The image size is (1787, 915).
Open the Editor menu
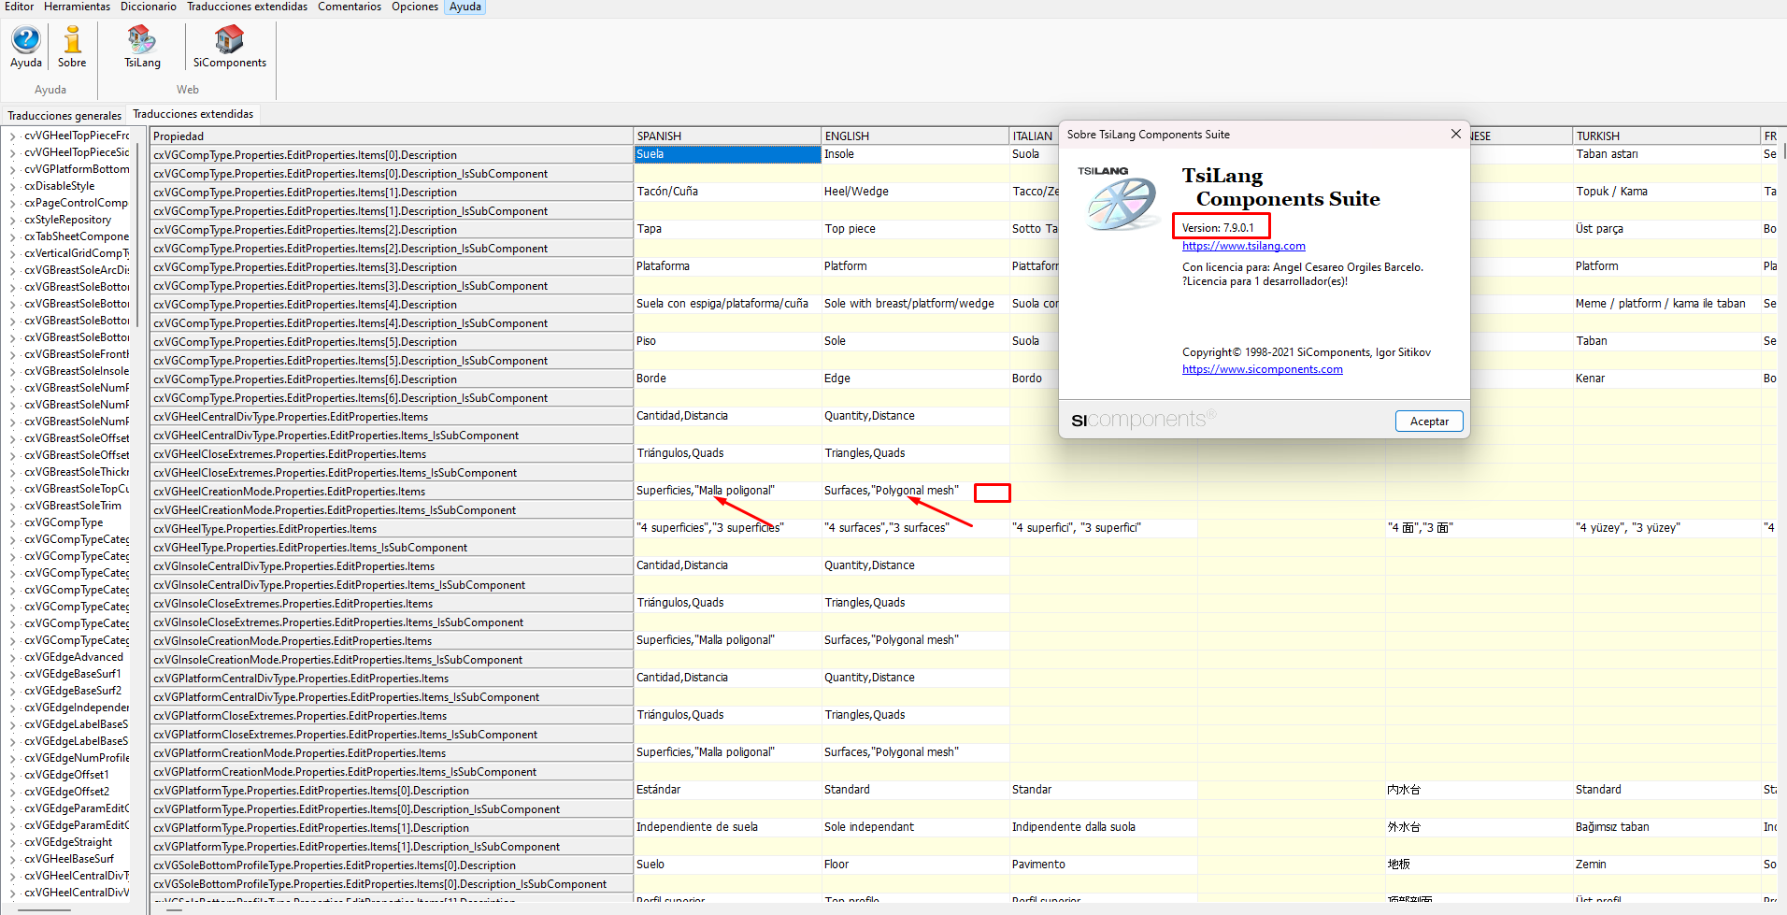[x=20, y=7]
